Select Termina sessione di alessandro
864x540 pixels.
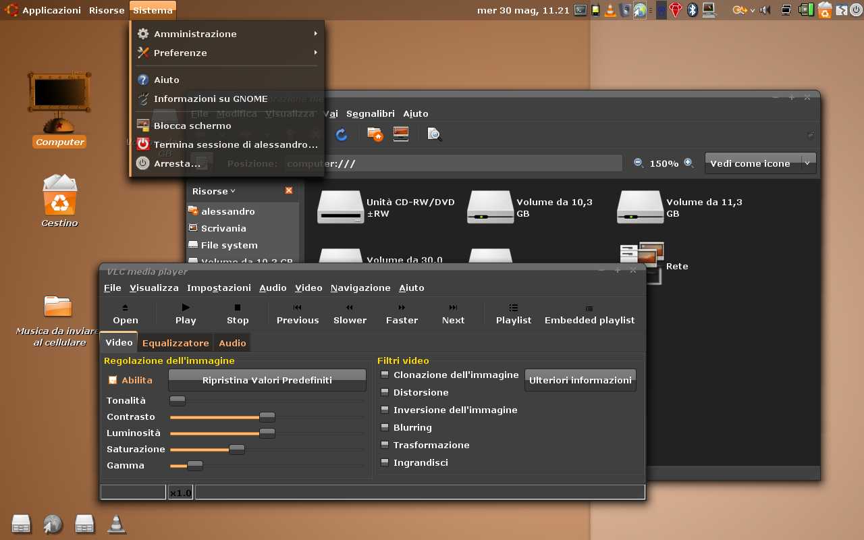pyautogui.click(x=227, y=144)
